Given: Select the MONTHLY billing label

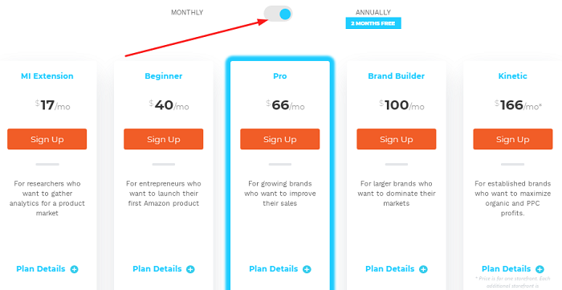Looking at the screenshot, I should (187, 13).
